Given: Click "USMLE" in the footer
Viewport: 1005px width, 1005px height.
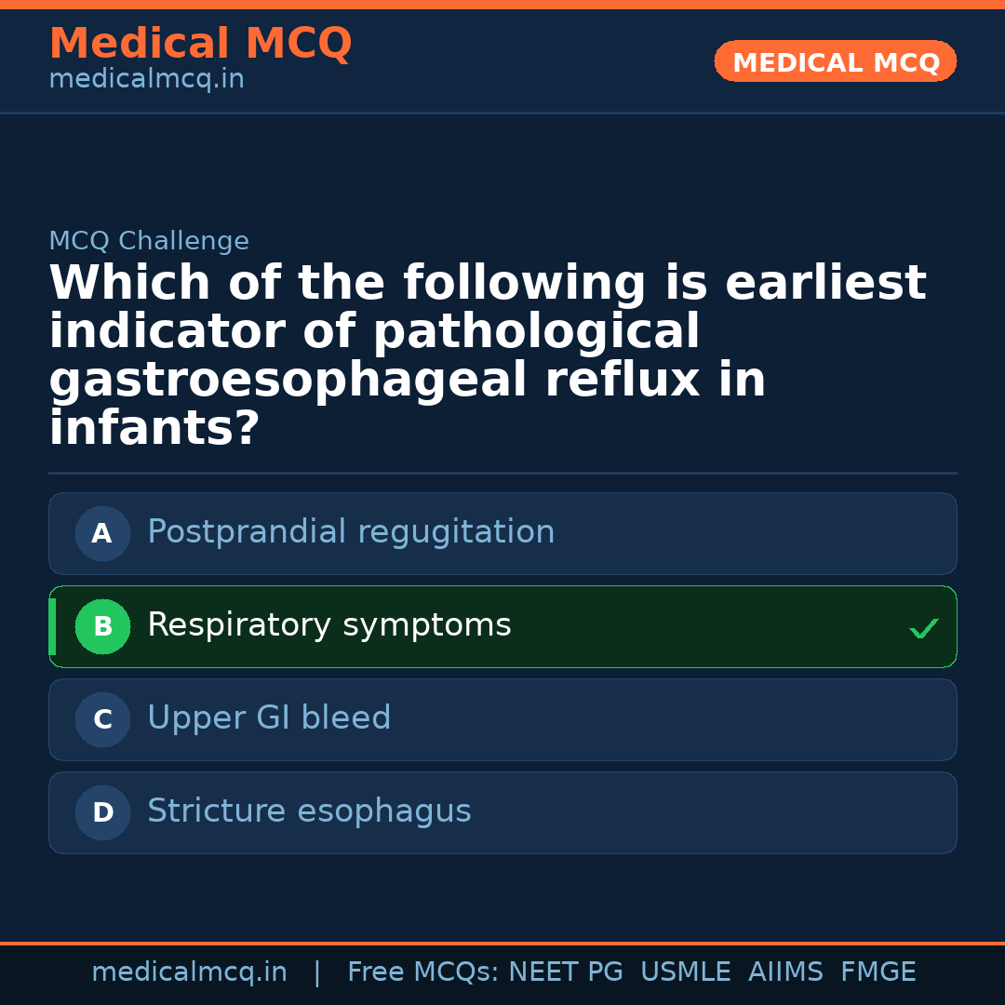Looking at the screenshot, I should [x=685, y=972].
